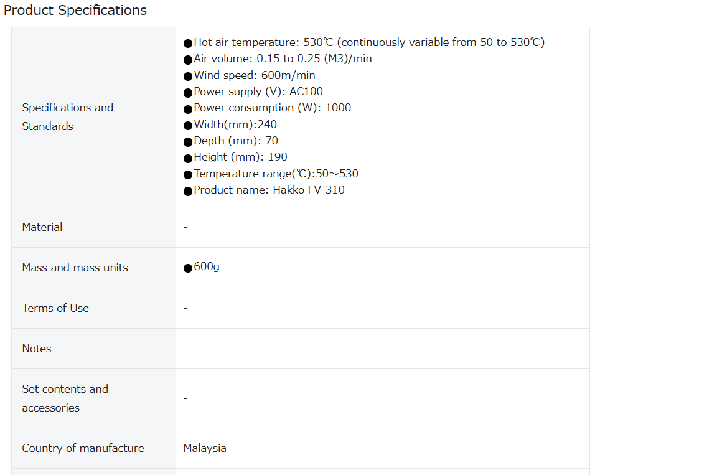The height and width of the screenshot is (475, 717).
Task: Select the Width(mm):240 line
Action: click(x=230, y=125)
